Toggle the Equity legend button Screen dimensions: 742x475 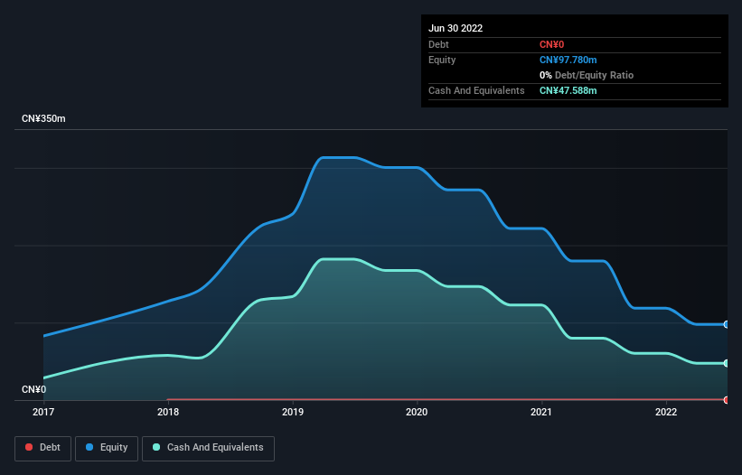[x=107, y=448]
